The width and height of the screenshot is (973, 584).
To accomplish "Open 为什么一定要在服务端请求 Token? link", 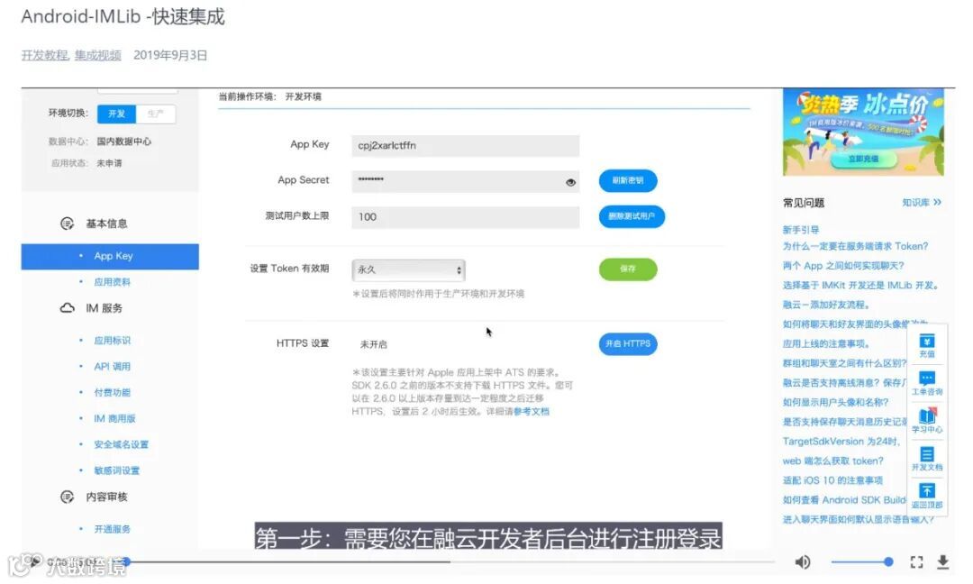I will click(855, 246).
